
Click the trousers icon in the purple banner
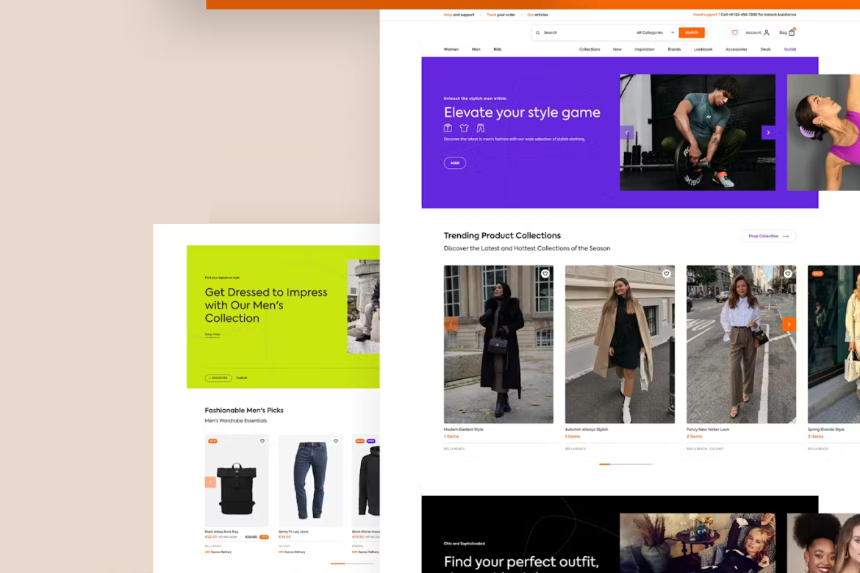pos(481,129)
